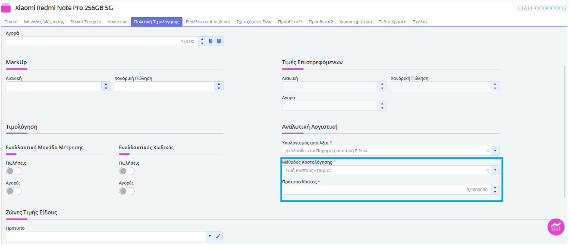
Task: Clear the Υπολογισμός από Αξία selection with X
Action: [487, 151]
